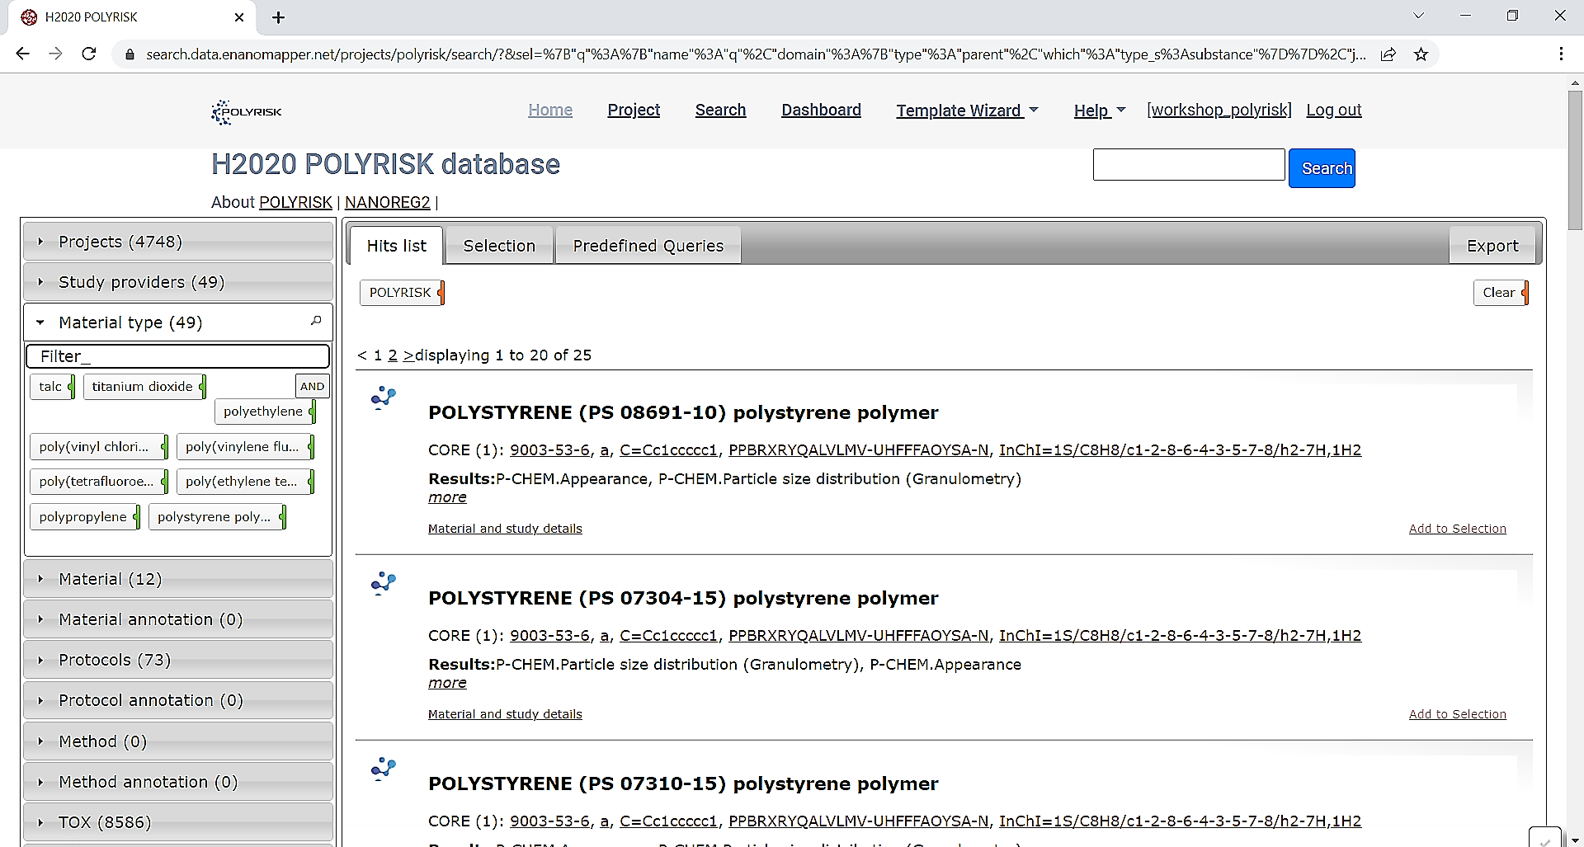Open a new browser tab with plus icon
Screen dimensions: 1584x847
coord(279,17)
